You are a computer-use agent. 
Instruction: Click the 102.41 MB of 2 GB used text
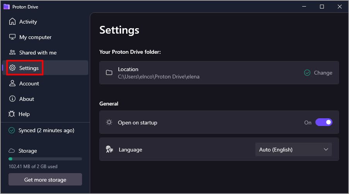33,167
